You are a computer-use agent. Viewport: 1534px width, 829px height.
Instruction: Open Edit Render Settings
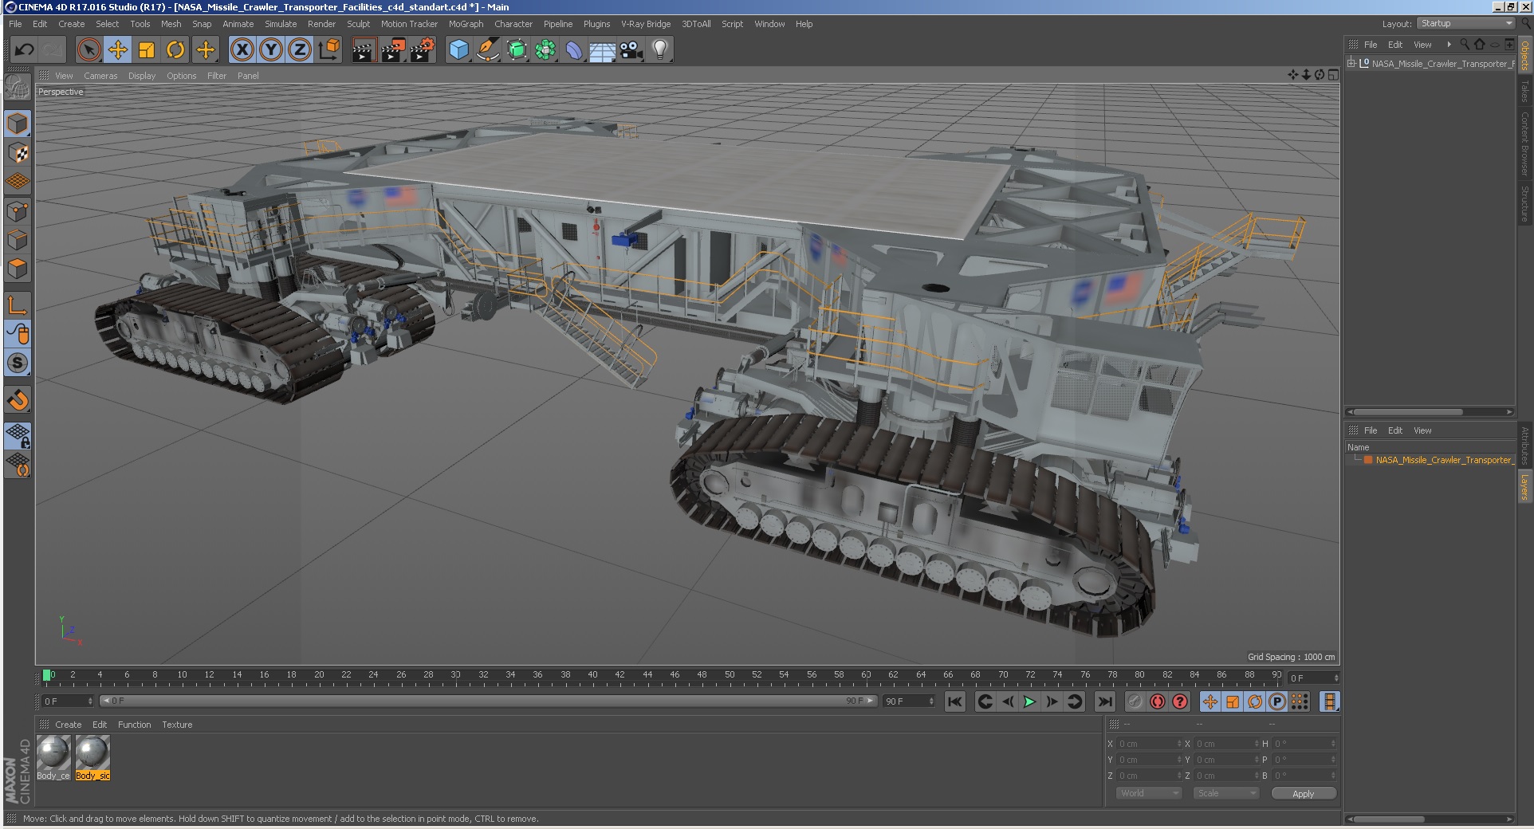[x=422, y=50]
